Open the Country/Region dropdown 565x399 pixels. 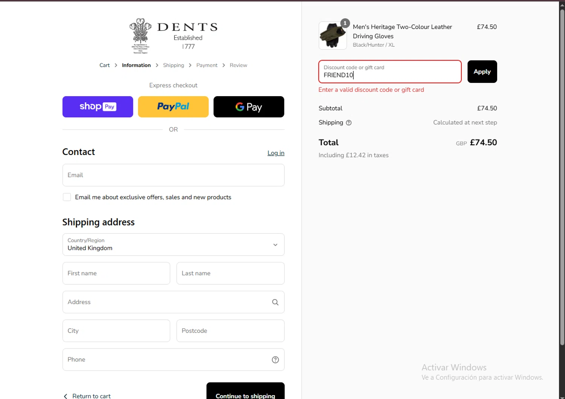tap(173, 244)
